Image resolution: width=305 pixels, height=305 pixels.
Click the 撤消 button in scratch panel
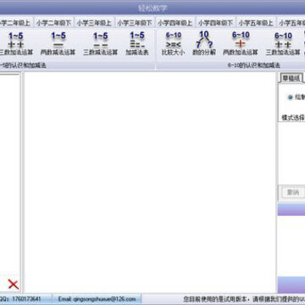[293, 192]
